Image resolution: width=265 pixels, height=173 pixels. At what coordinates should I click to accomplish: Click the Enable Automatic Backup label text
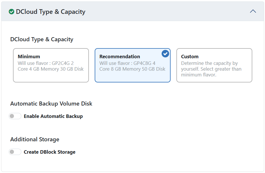[x=53, y=116]
